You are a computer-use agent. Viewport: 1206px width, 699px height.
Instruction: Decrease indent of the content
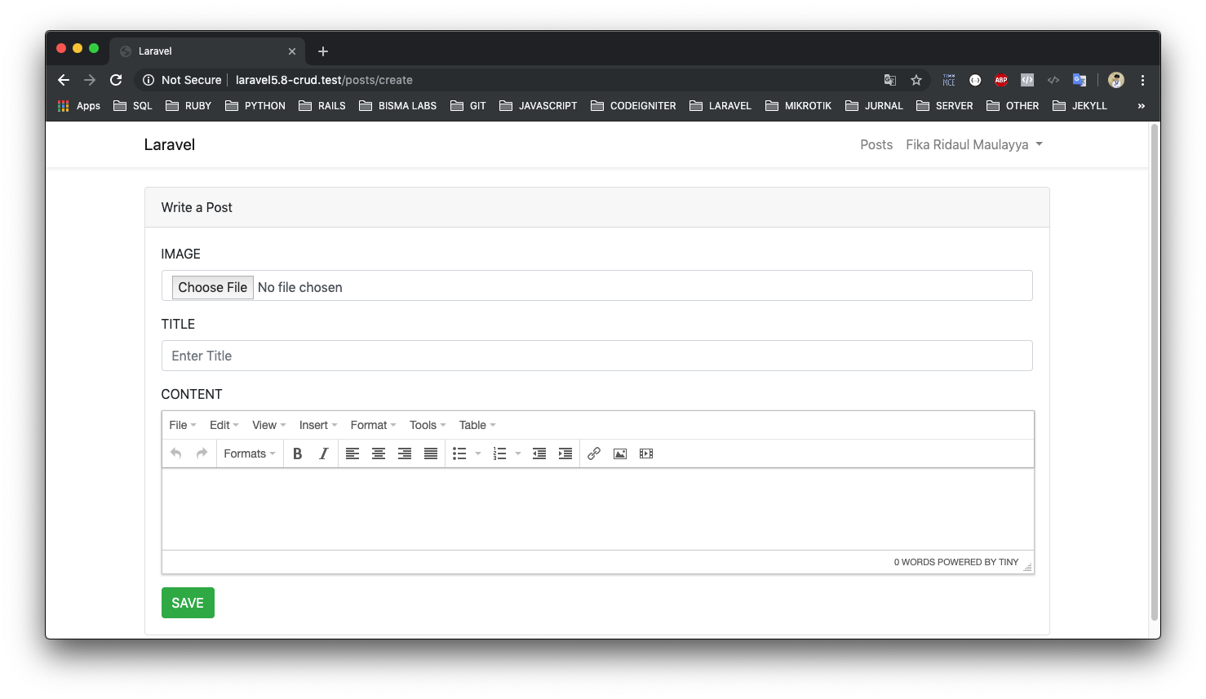(x=539, y=453)
